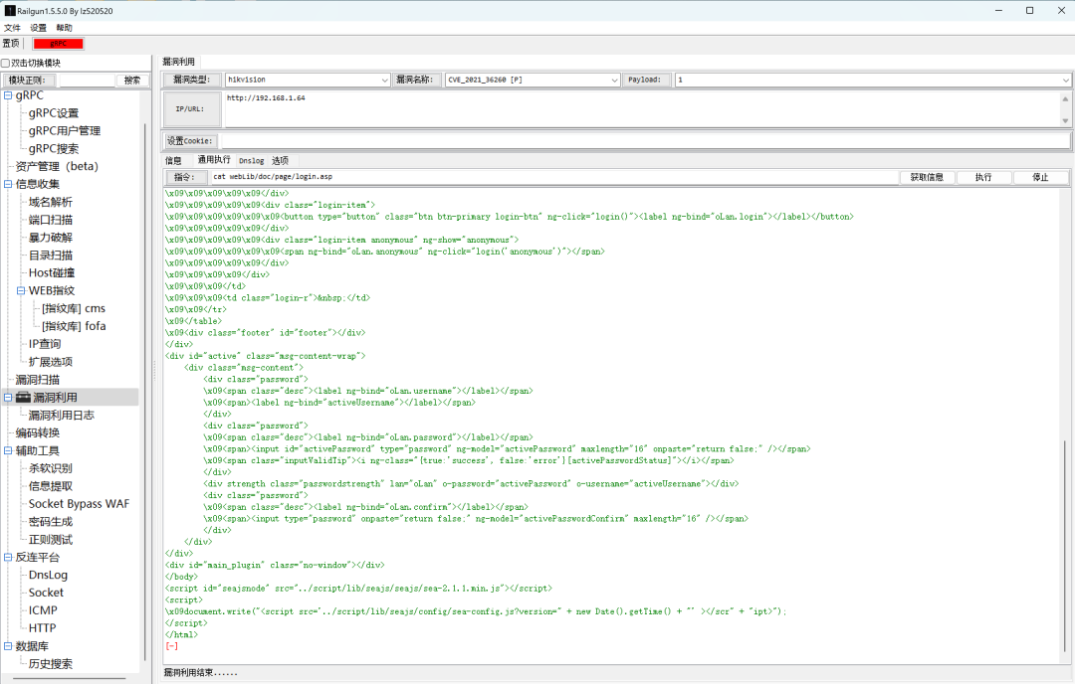Select 扩展选项 in the tree
The image size is (1075, 684).
(x=50, y=362)
